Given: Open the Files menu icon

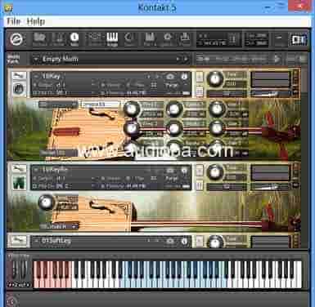Looking at the screenshot, I should coord(150,39).
